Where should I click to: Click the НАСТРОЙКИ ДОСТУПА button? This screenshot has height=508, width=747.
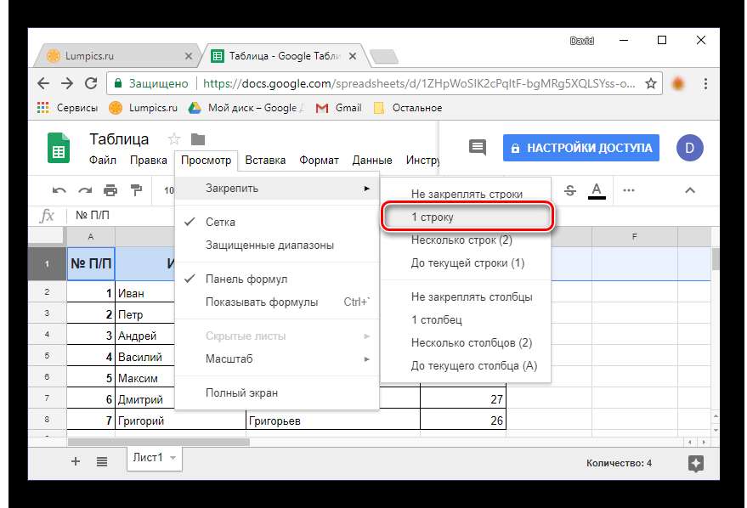tap(580, 148)
